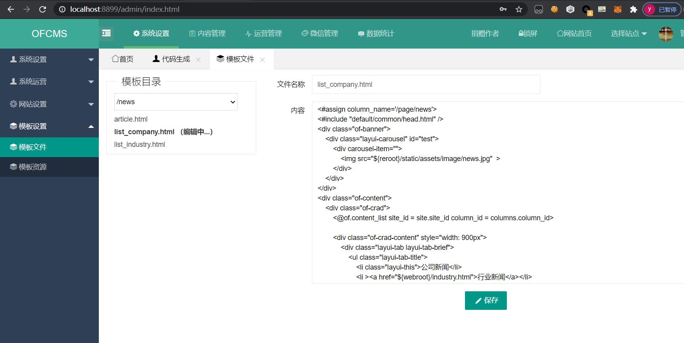This screenshot has width=684, height=343.
Task: Expand the 网站设置 sidebar group
Action: pos(49,104)
